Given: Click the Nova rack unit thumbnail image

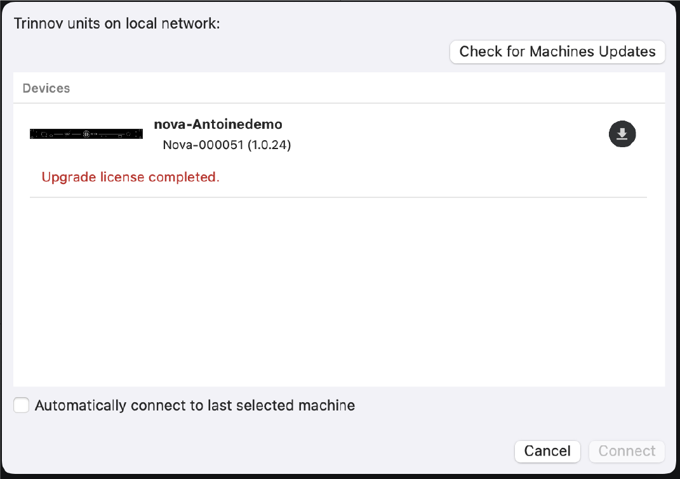Looking at the screenshot, I should (x=86, y=134).
